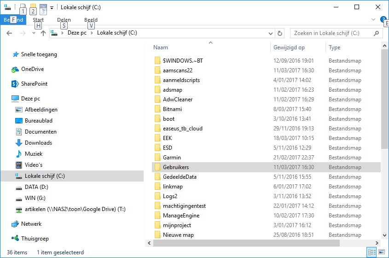
Task: Open the Beeld ribbon tab
Action: pyautogui.click(x=91, y=20)
